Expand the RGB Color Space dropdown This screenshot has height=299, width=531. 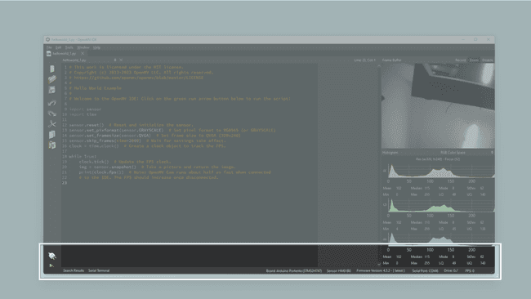click(466, 153)
